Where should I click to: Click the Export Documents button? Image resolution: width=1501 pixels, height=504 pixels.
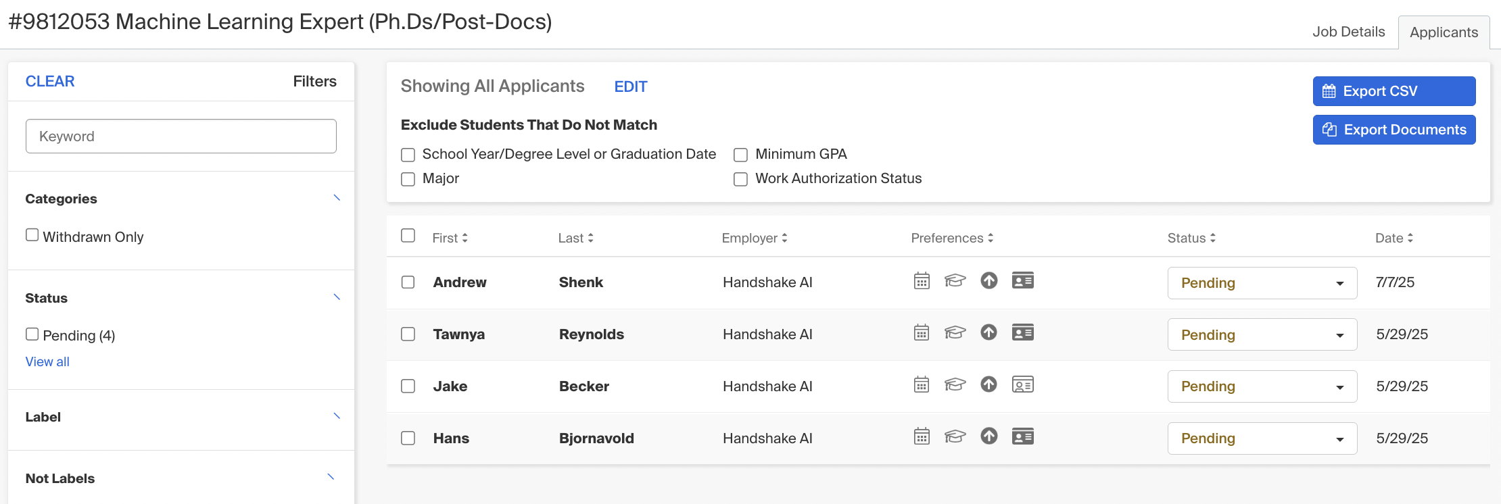pyautogui.click(x=1394, y=130)
